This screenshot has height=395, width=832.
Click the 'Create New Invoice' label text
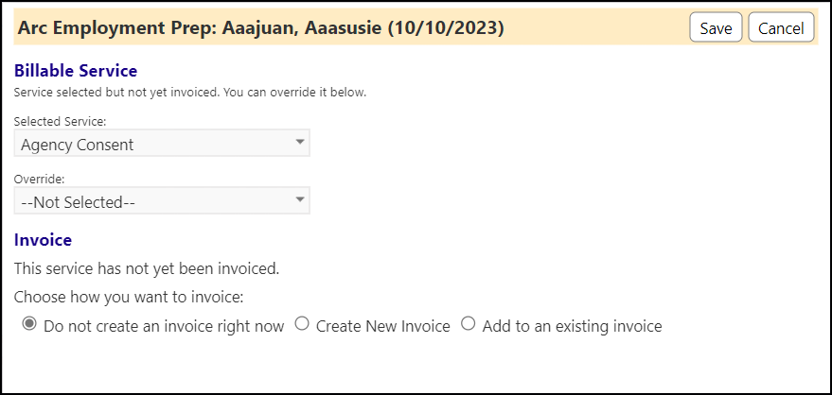(x=383, y=326)
